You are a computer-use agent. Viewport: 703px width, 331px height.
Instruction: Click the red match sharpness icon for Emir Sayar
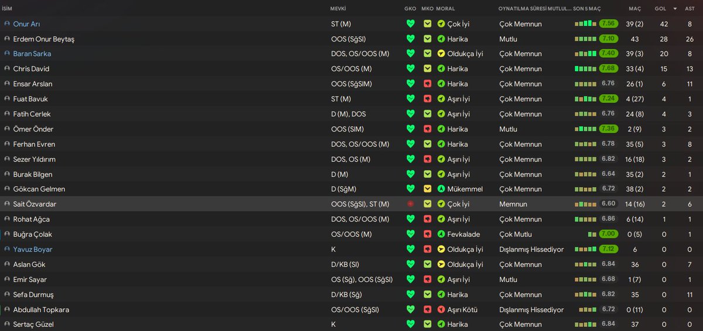tap(428, 280)
